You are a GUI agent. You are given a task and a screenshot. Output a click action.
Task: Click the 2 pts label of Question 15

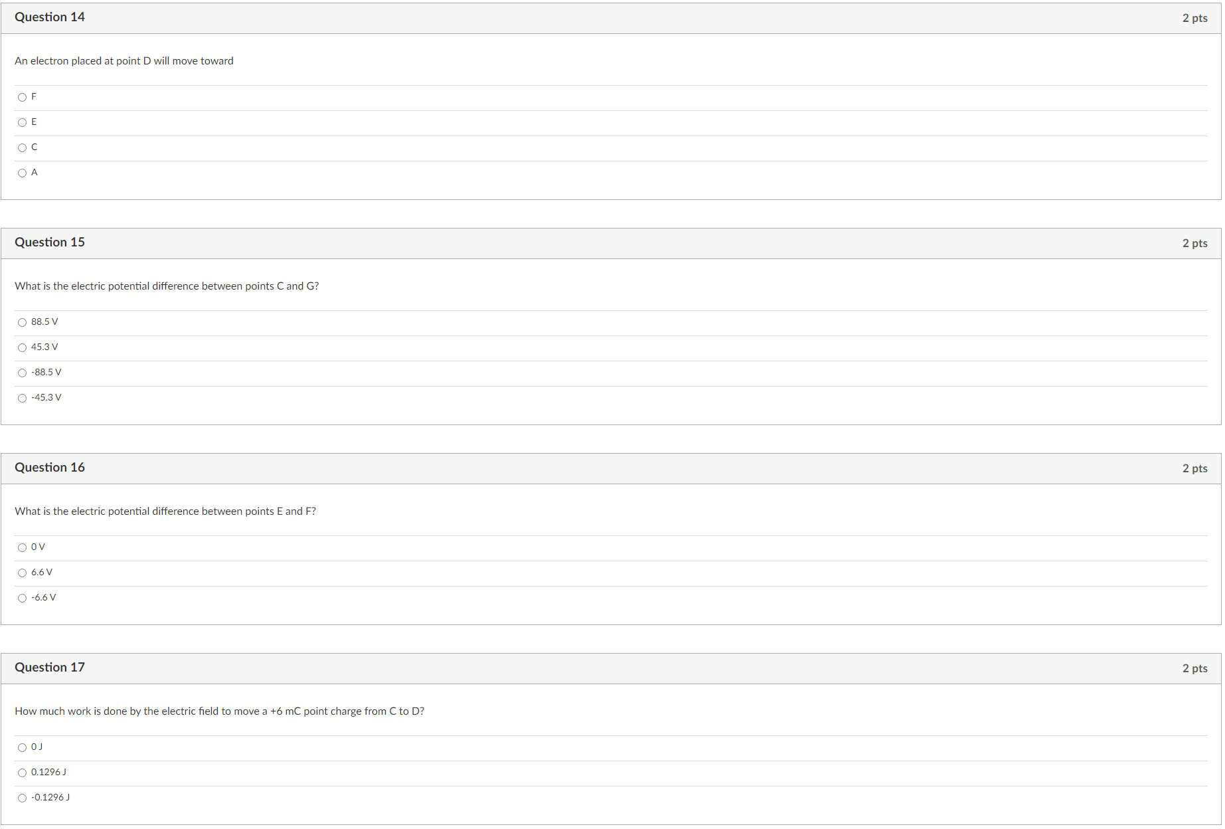tap(1194, 243)
